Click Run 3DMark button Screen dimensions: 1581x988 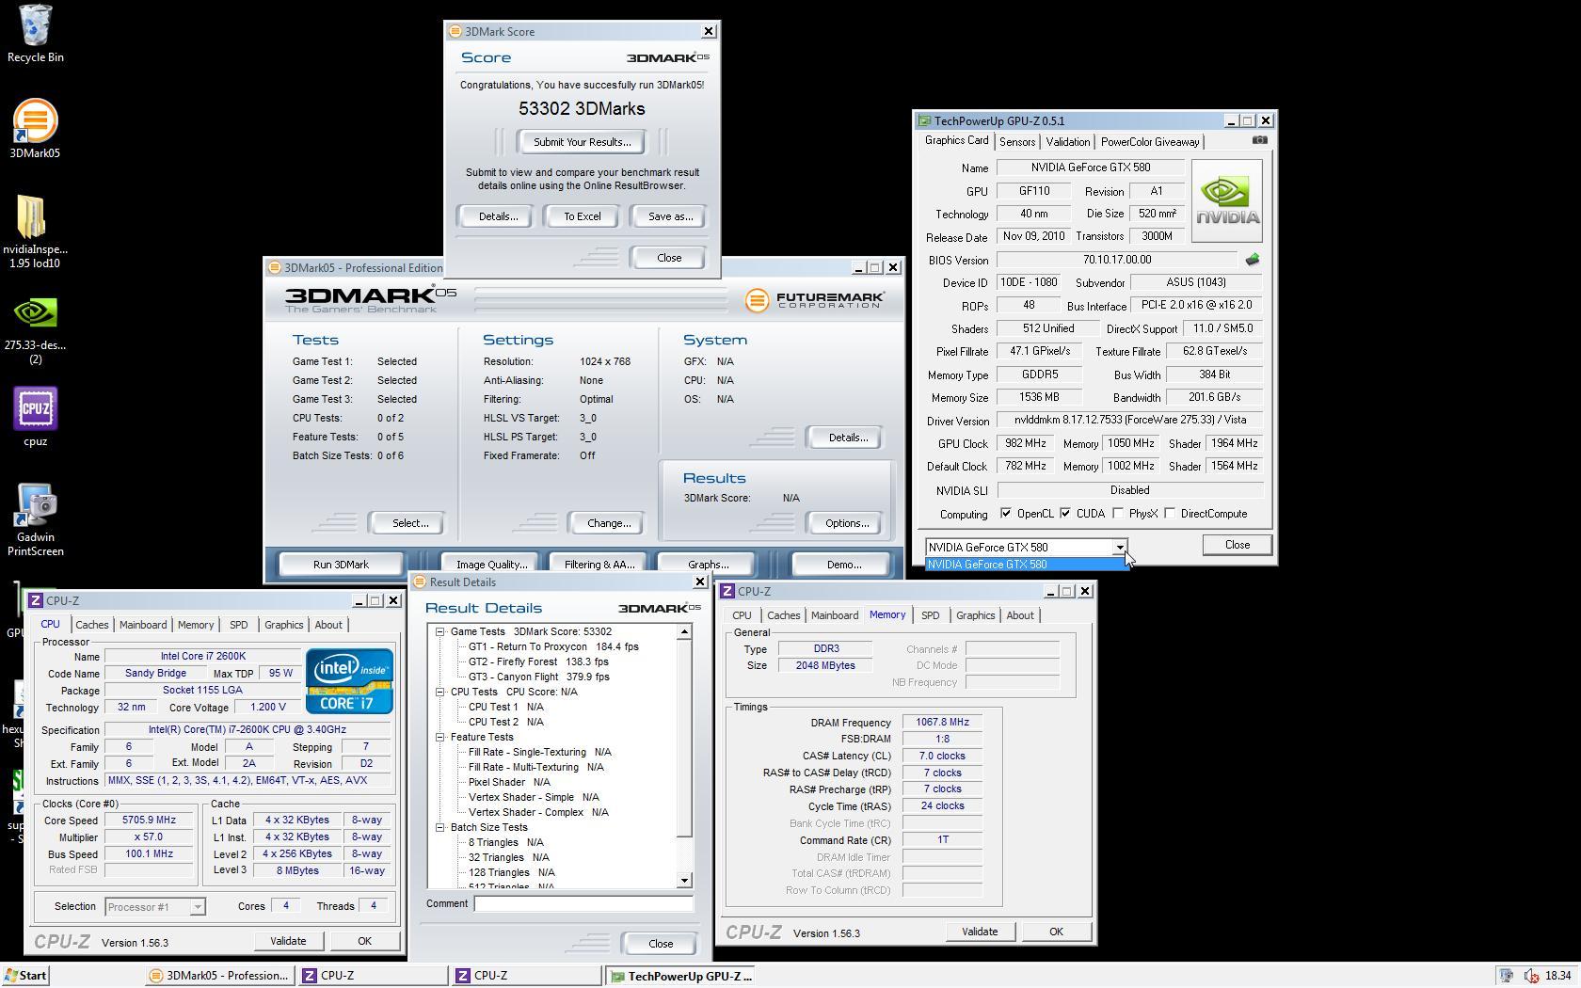click(x=341, y=565)
